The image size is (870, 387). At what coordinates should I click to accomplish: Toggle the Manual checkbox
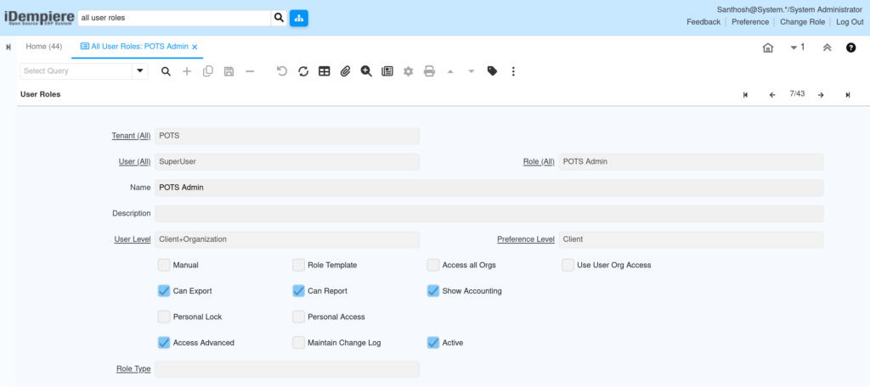point(164,265)
